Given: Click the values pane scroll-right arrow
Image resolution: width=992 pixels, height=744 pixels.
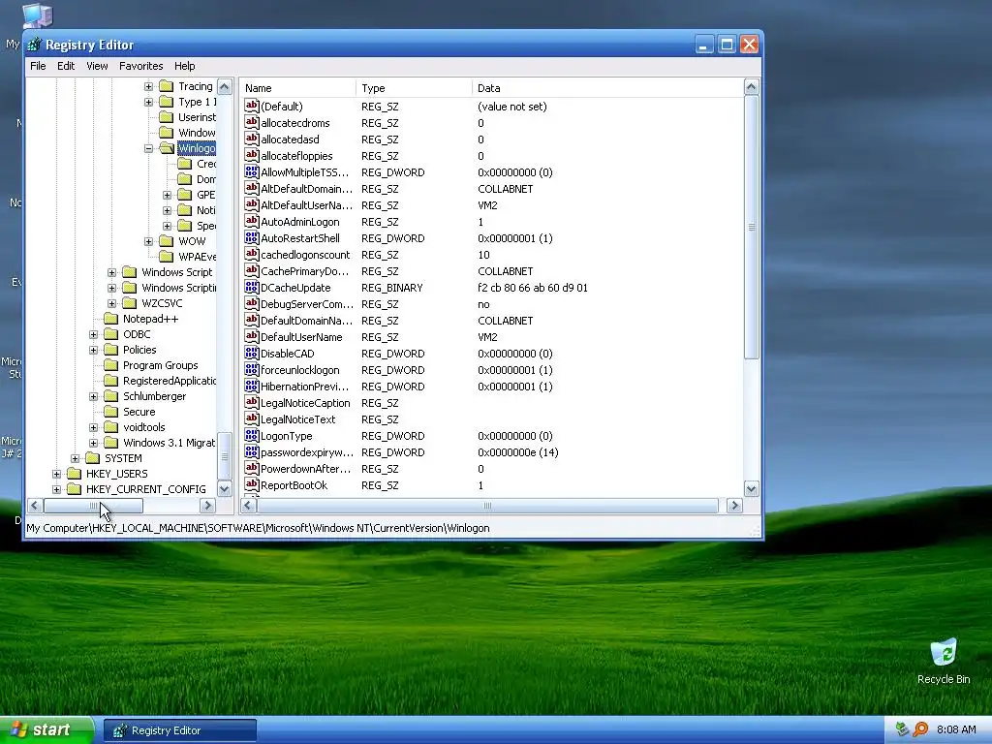Looking at the screenshot, I should click(734, 505).
